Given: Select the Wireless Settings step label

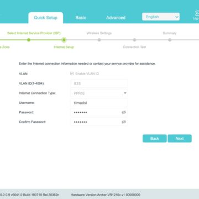Looking at the screenshot, I should (99, 33).
